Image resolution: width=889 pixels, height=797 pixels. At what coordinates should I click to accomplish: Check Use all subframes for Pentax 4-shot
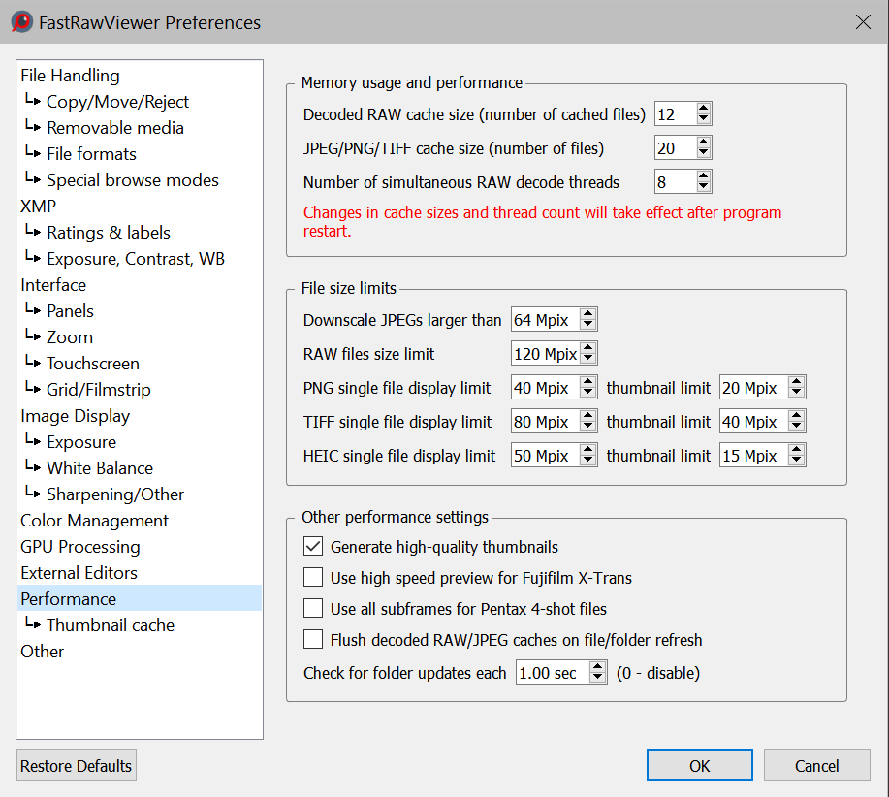[313, 609]
